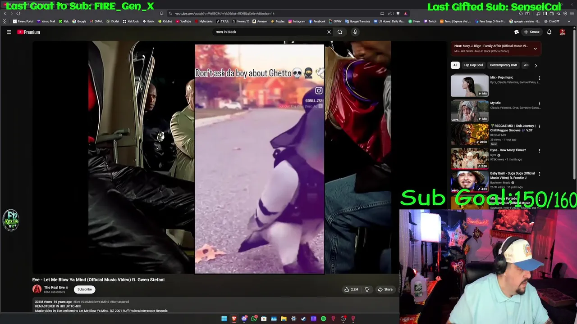Open options for 'Baby Bash - Suga Suga'

pyautogui.click(x=539, y=174)
